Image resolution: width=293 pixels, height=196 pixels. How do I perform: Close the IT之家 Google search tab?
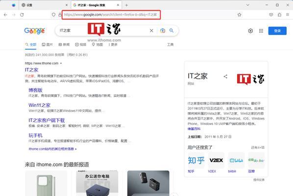click(118, 5)
